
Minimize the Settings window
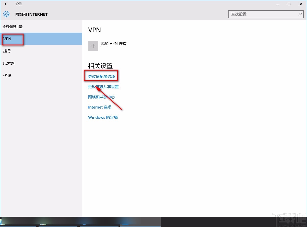coord(277,4)
